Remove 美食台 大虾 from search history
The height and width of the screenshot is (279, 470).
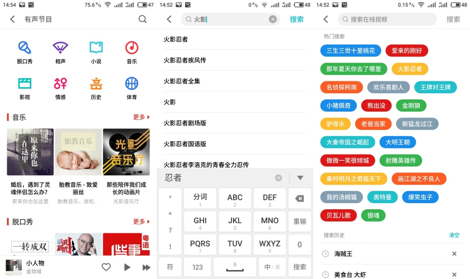[454, 275]
